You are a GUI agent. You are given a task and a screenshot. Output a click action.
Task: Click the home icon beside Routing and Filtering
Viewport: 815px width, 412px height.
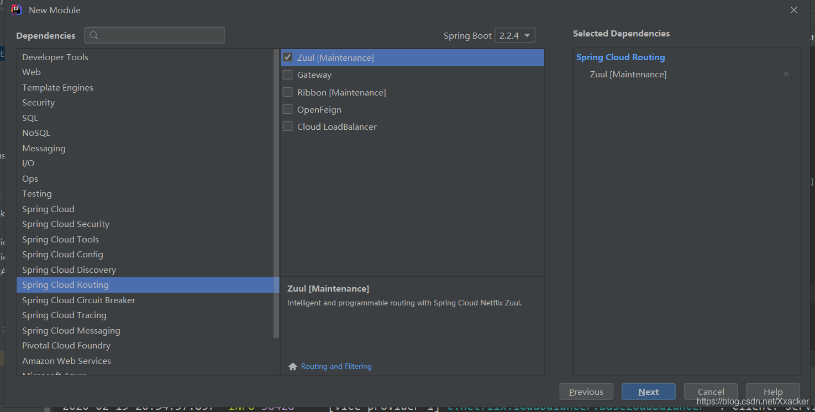click(x=293, y=366)
